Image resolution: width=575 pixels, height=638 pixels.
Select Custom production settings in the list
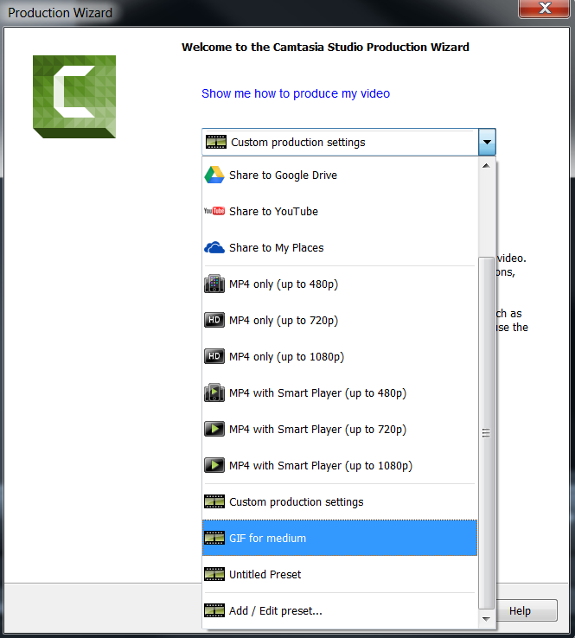coord(340,501)
